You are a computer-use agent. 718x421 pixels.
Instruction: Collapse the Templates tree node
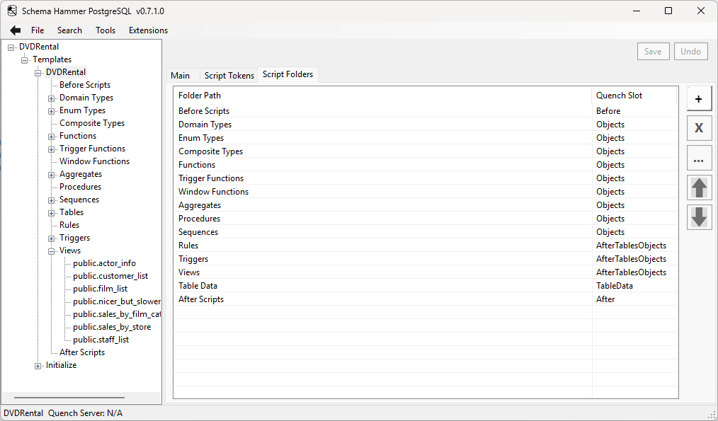24,59
